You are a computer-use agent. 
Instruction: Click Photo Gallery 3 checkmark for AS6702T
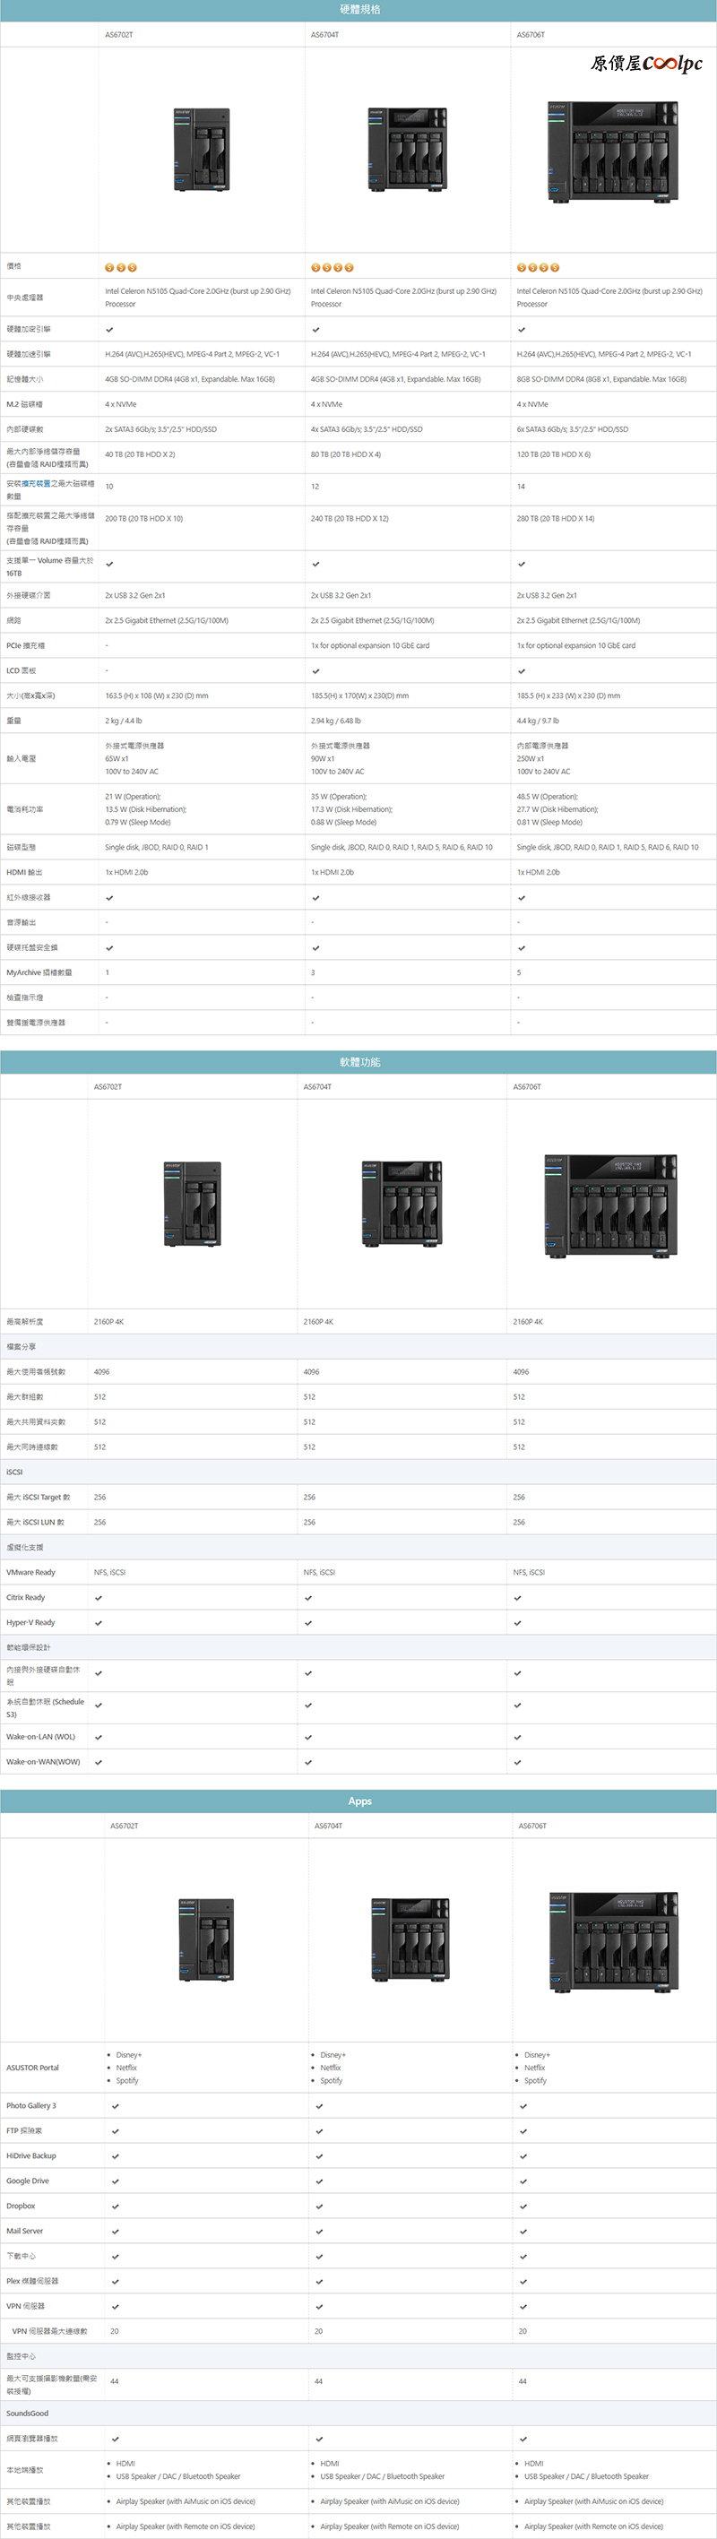click(116, 2106)
